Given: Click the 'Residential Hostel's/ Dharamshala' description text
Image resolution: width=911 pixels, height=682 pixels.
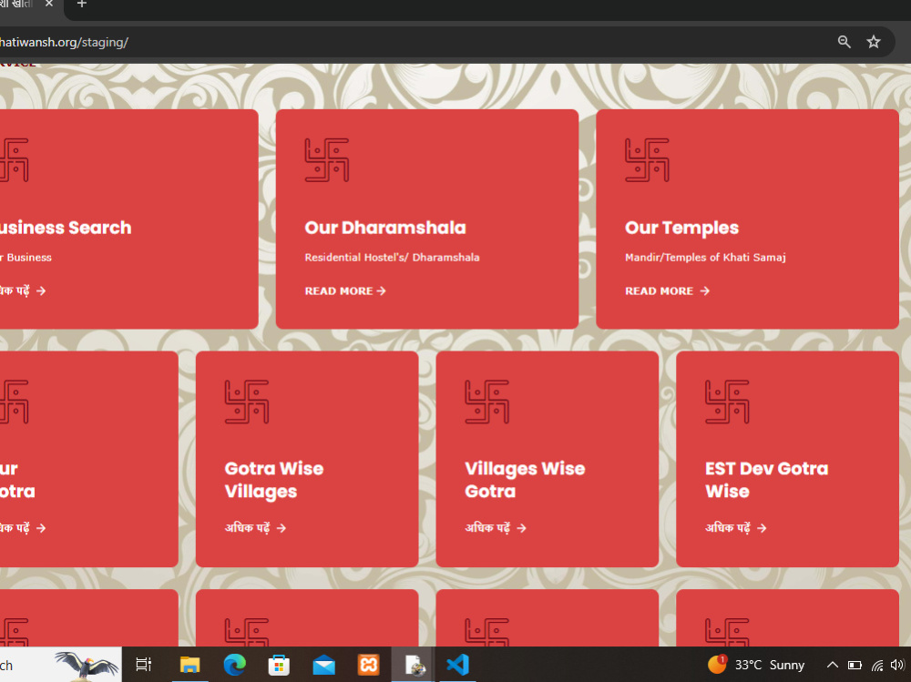Looking at the screenshot, I should (x=392, y=258).
